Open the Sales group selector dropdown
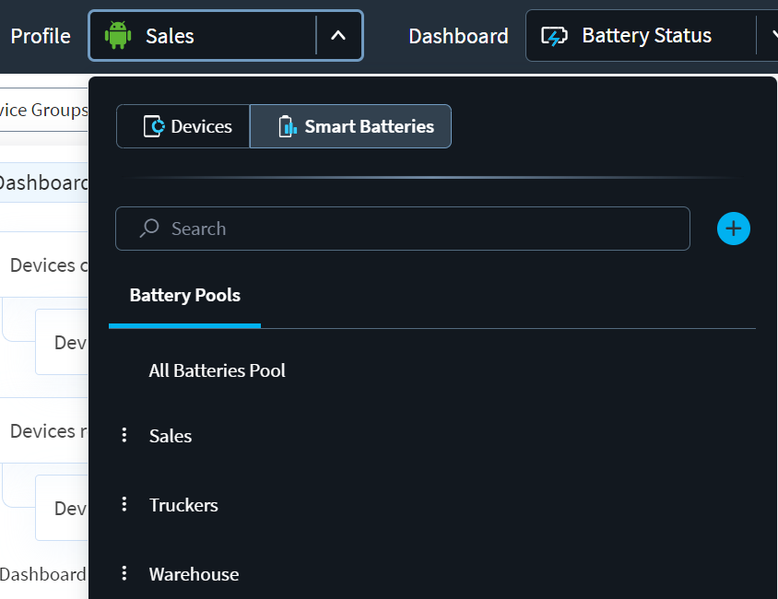This screenshot has width=778, height=599. (225, 35)
